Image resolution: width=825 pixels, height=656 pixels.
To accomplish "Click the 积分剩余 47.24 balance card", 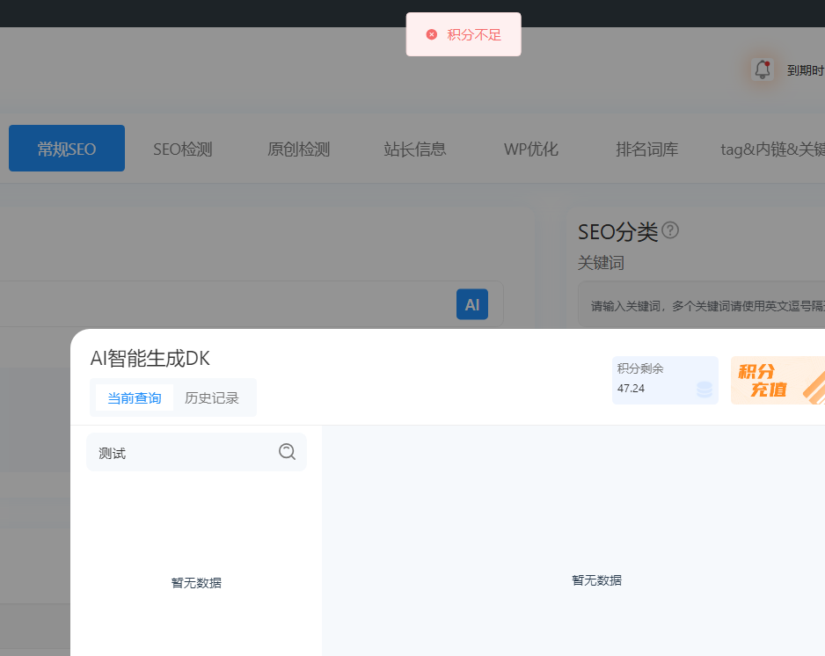I will click(x=665, y=381).
